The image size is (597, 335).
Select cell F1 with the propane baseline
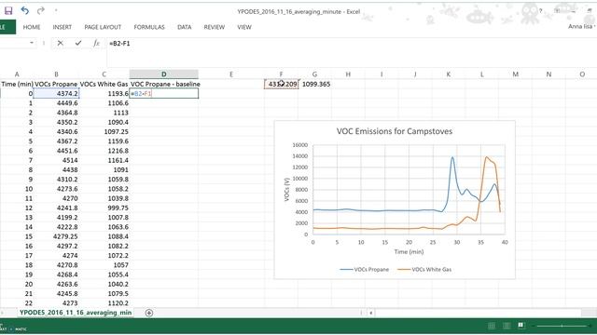(282, 84)
